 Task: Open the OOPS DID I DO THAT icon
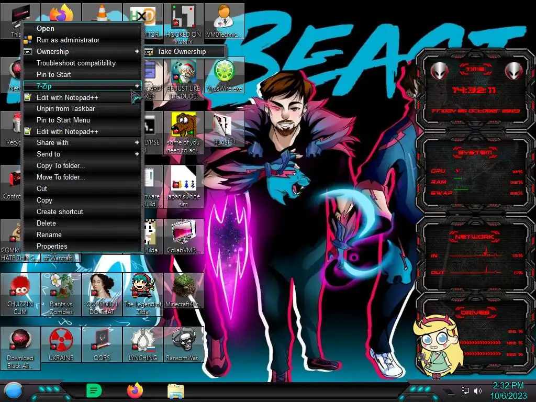click(x=102, y=294)
